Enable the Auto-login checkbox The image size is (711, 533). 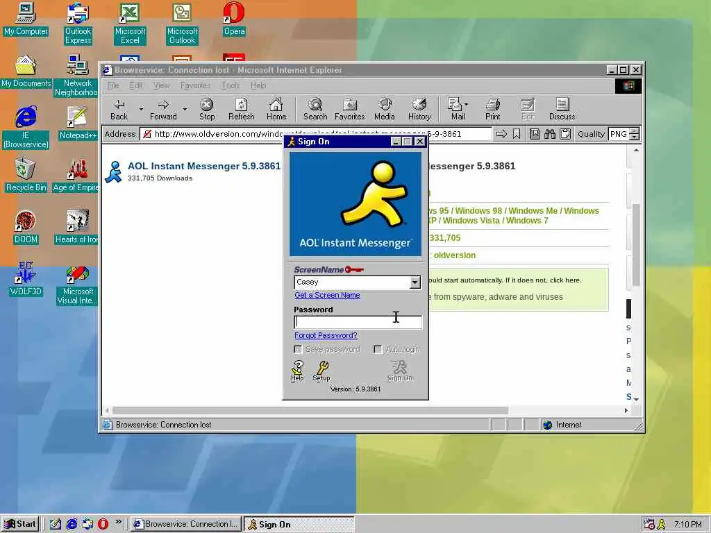378,349
